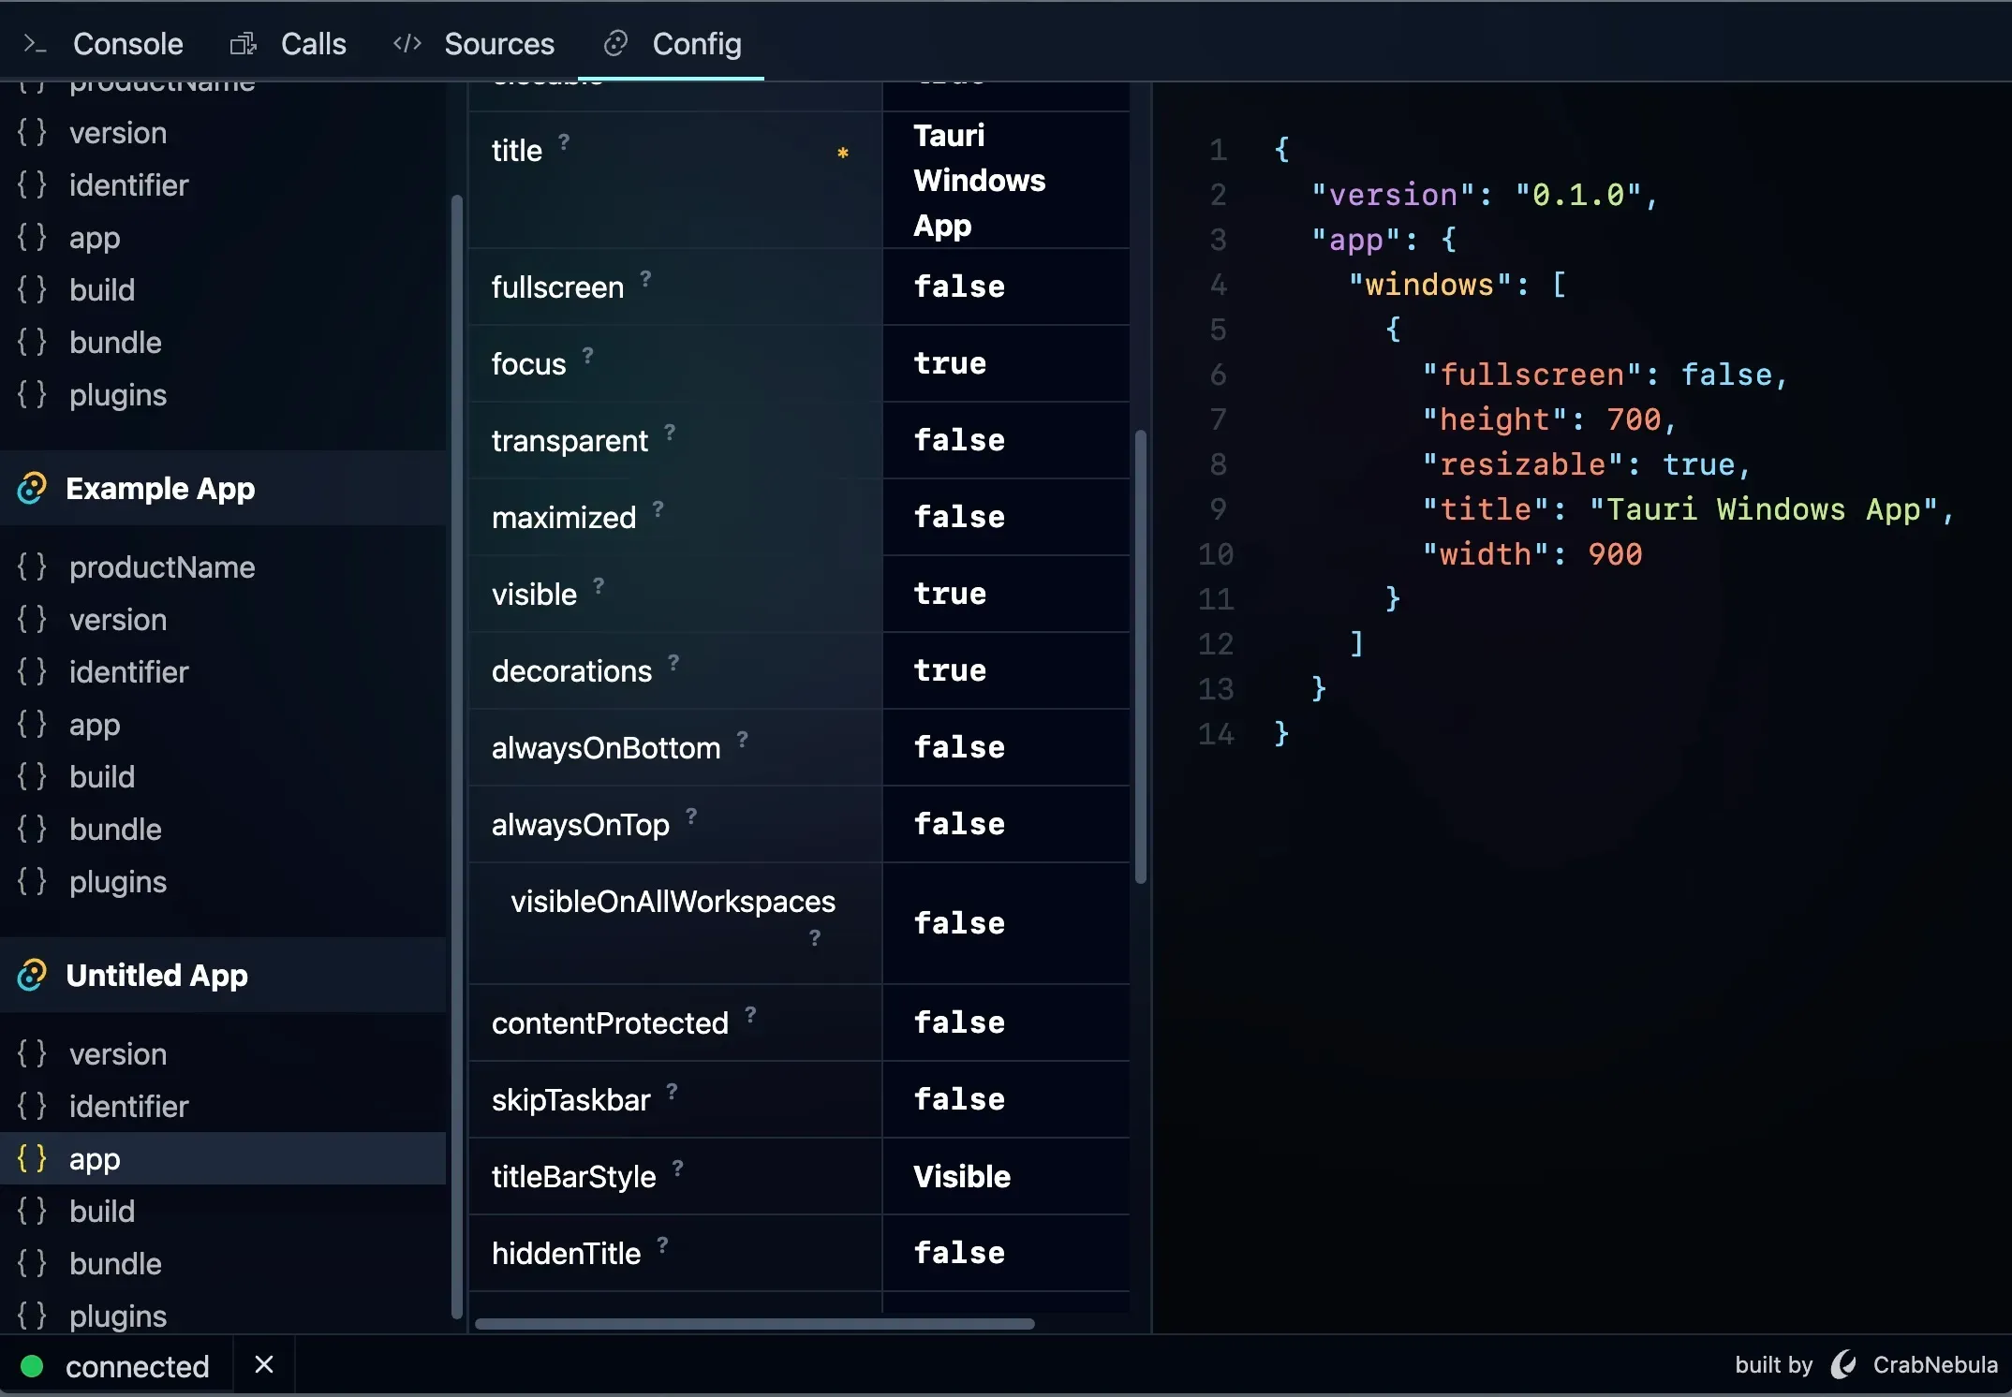Image resolution: width=2012 pixels, height=1397 pixels.
Task: Click the Config tab swirl icon
Action: (x=615, y=43)
